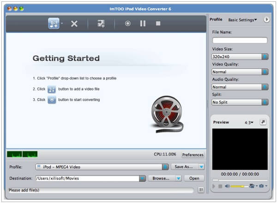This screenshot has height=203, width=277.
Task: Play the preview with the play button
Action: click(214, 186)
